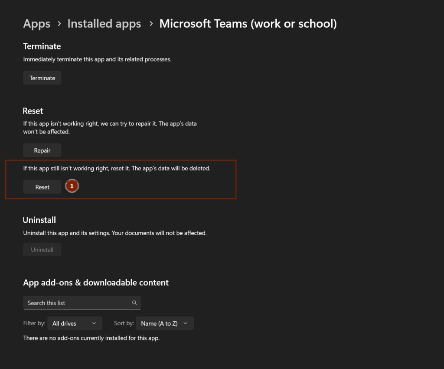This screenshot has width=444, height=369.
Task: Click the arrow on the All drives dropdown
Action: click(x=95, y=323)
